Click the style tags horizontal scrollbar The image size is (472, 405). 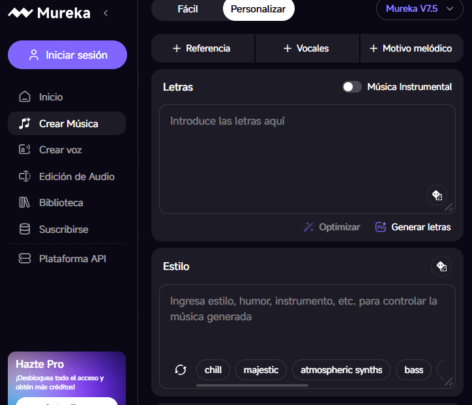click(252, 385)
